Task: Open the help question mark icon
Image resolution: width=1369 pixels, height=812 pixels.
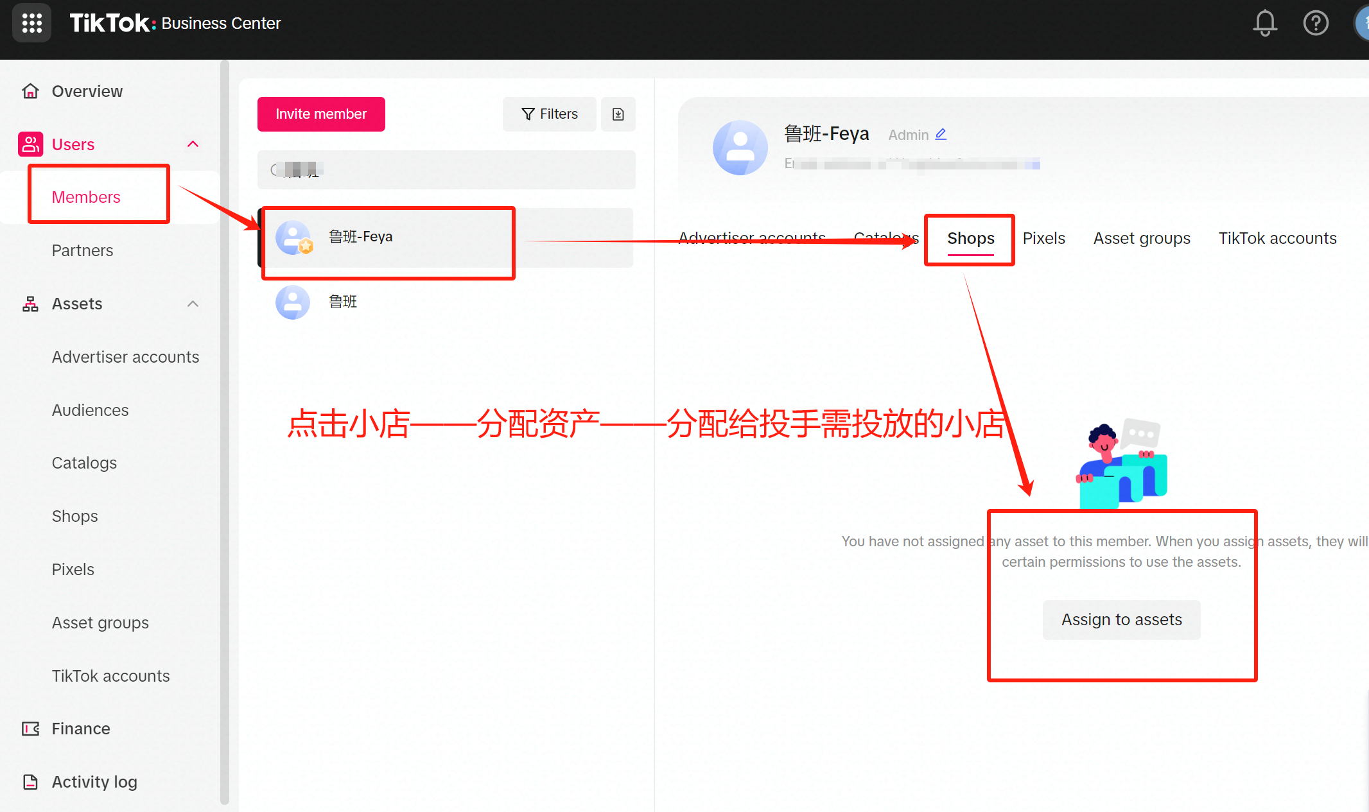Action: [x=1316, y=23]
